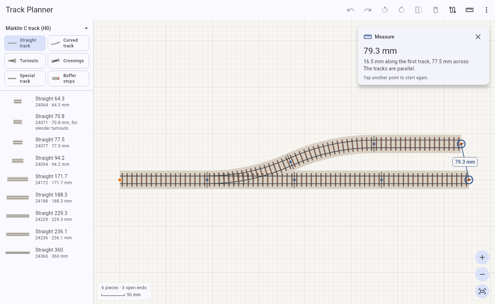Click the "6 pieces · 3 open ends" status text

(124, 288)
